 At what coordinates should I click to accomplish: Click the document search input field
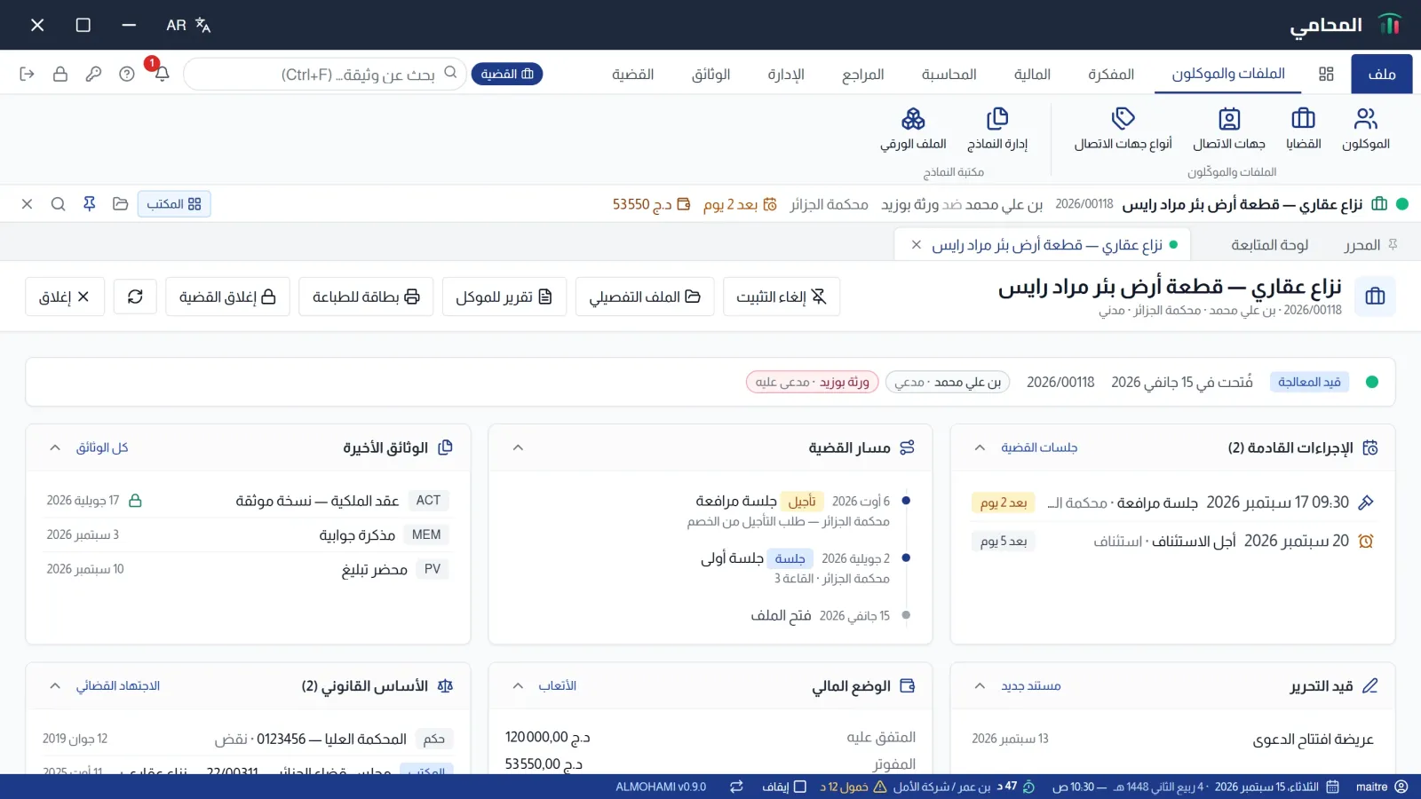[x=325, y=74]
